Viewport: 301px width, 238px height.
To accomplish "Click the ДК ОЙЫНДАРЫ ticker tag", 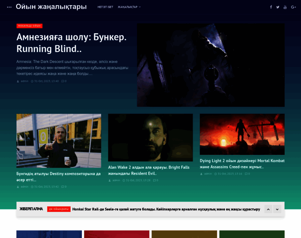I will pos(59,209).
